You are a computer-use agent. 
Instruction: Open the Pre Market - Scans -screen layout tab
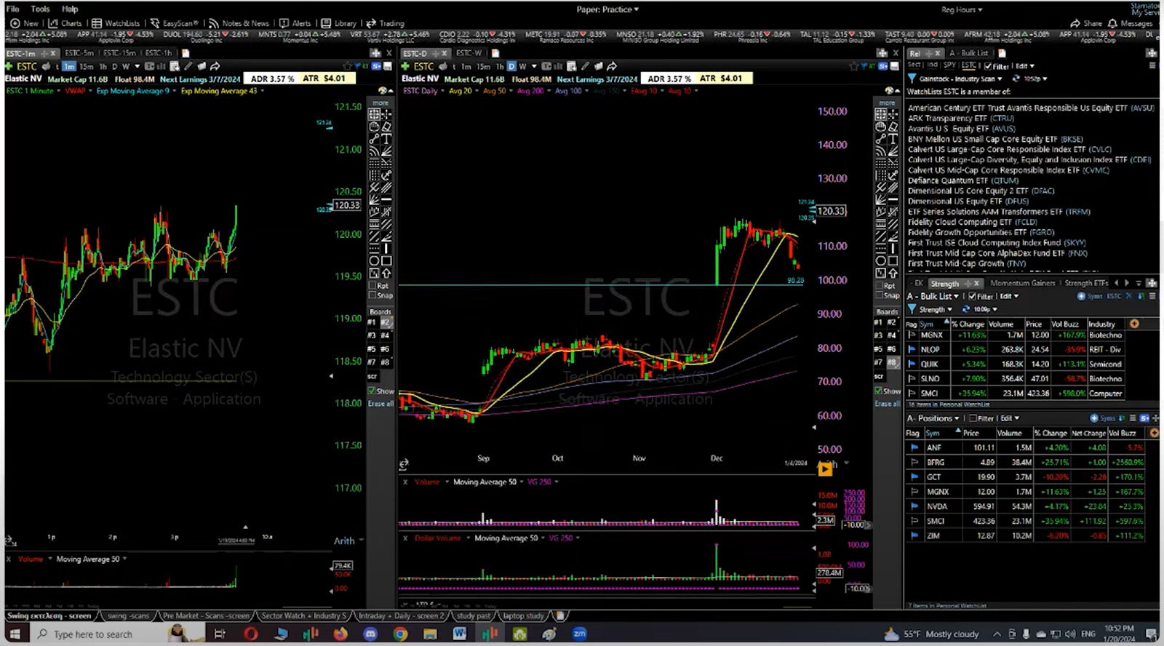pyautogui.click(x=206, y=615)
